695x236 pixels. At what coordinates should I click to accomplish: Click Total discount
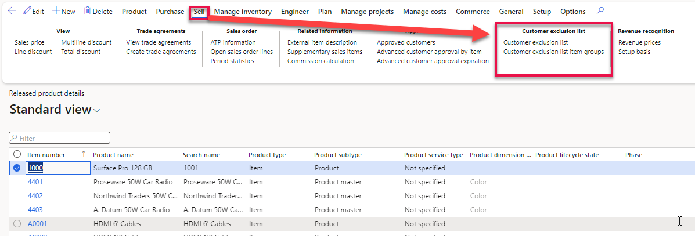pyautogui.click(x=81, y=52)
